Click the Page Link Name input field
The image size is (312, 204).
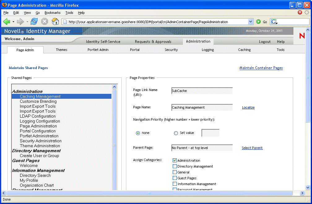(202, 91)
